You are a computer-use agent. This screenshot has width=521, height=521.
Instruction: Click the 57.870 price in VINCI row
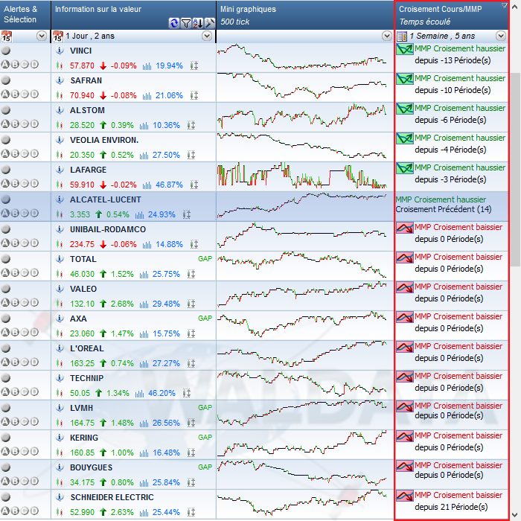tap(82, 65)
